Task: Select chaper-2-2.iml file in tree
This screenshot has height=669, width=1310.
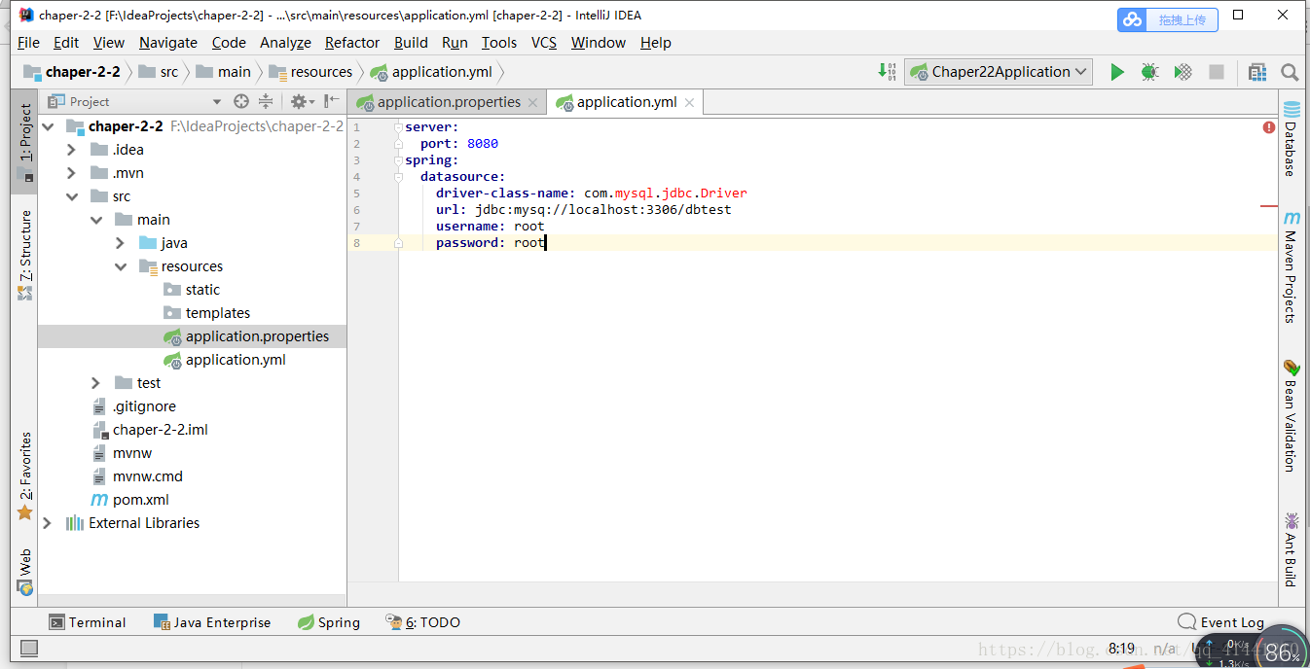Action: pyautogui.click(x=160, y=430)
